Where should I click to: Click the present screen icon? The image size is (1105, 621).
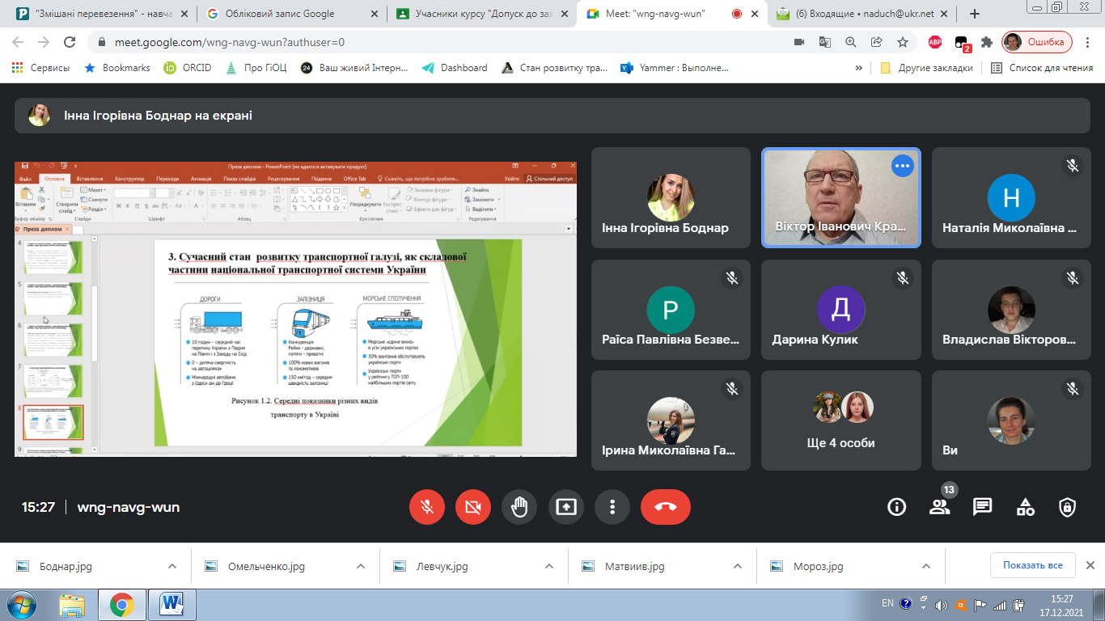point(566,507)
